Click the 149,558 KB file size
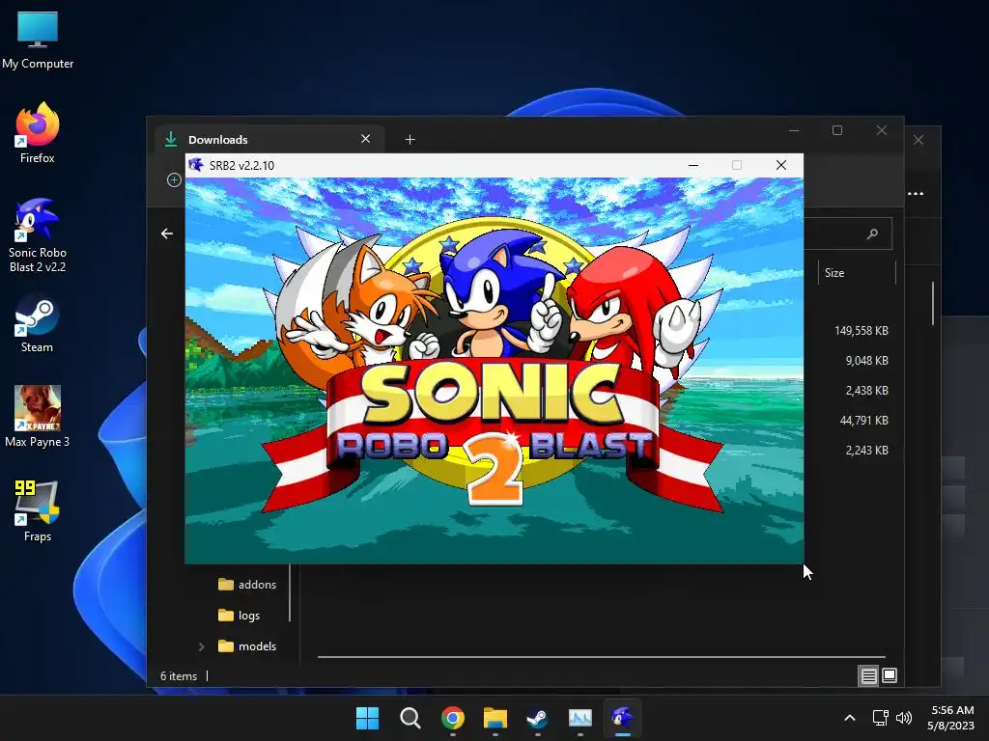 (x=861, y=331)
